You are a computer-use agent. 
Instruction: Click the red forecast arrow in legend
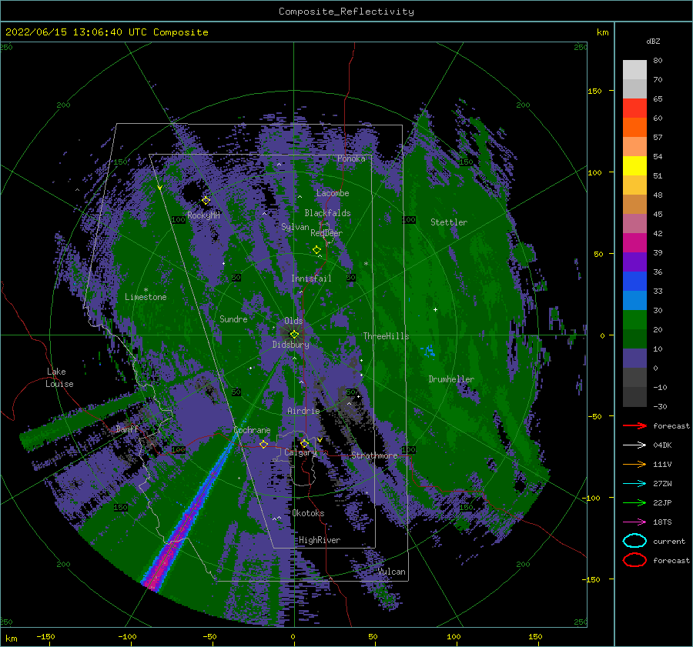click(x=634, y=425)
